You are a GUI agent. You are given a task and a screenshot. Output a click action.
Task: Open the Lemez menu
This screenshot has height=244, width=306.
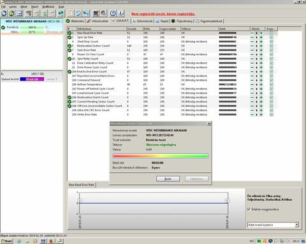[x=13, y=7]
